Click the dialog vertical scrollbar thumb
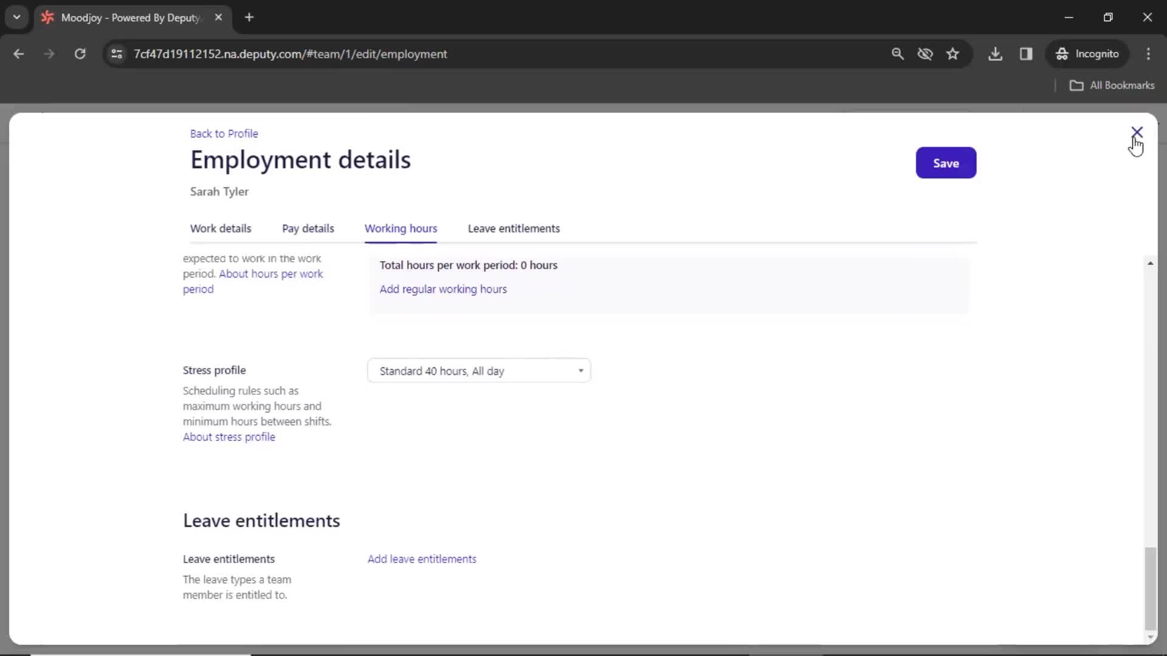The width and height of the screenshot is (1167, 656). tap(1150, 588)
